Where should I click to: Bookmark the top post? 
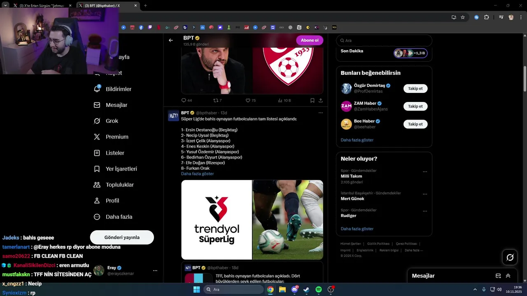tap(312, 100)
